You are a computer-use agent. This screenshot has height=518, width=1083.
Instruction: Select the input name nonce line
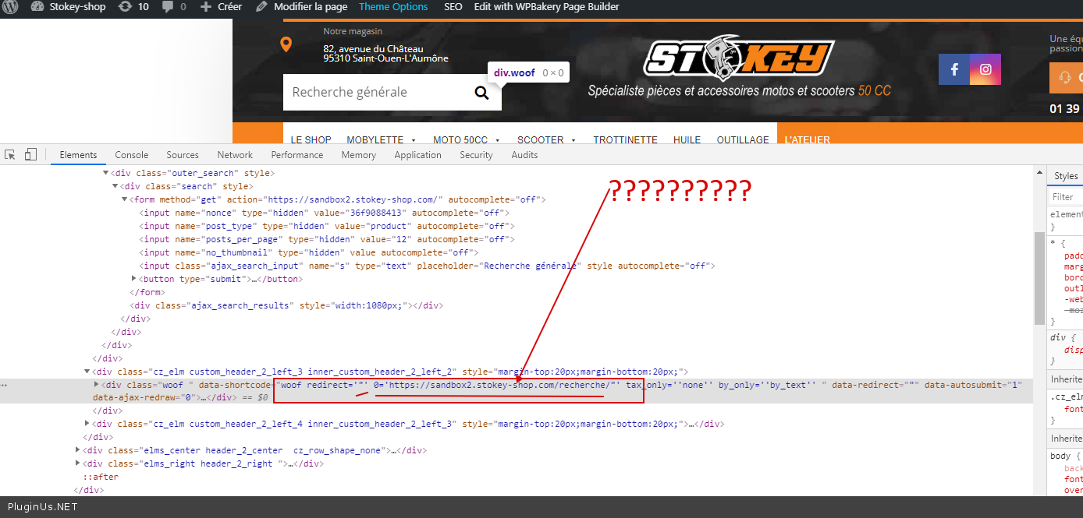click(x=324, y=213)
